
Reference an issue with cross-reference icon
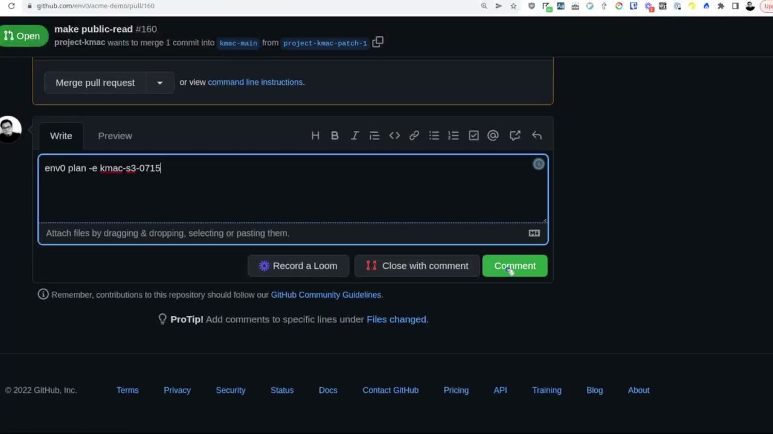tap(515, 136)
